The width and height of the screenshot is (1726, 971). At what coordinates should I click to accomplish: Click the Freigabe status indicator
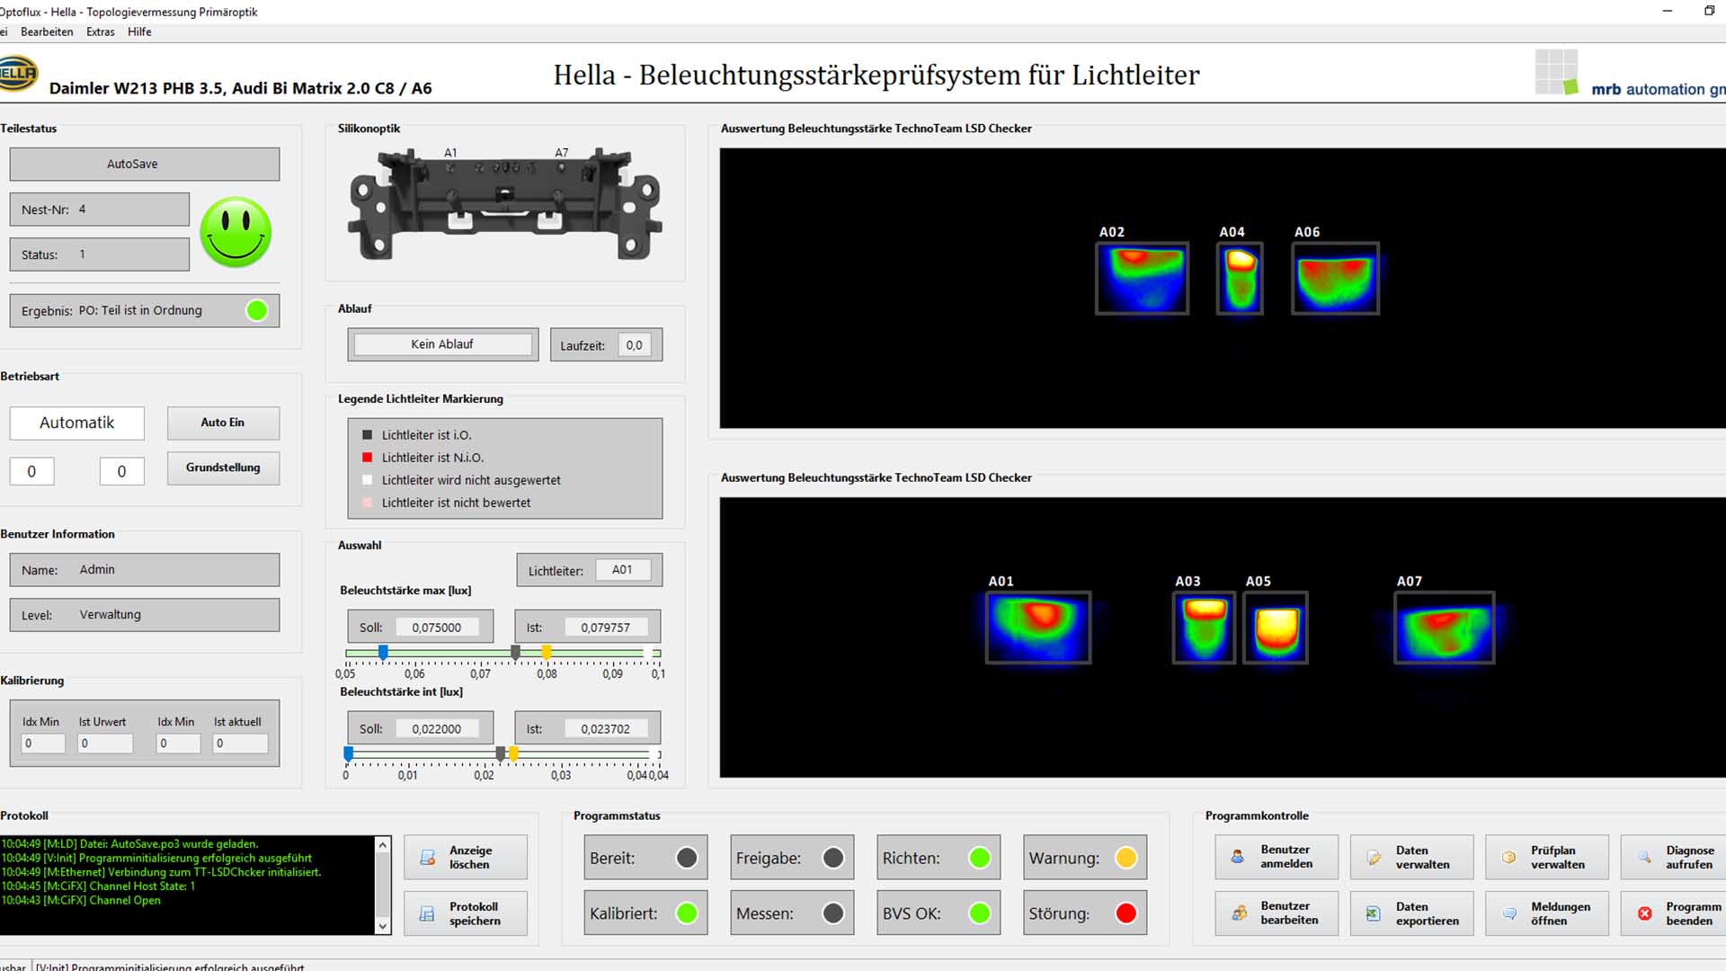point(833,858)
